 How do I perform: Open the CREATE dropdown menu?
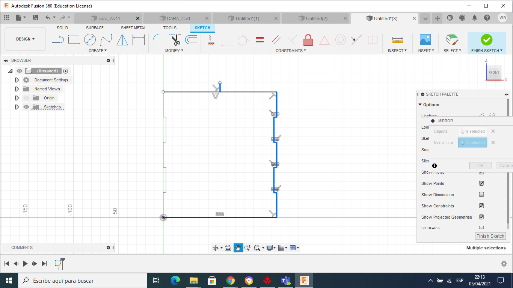point(97,51)
